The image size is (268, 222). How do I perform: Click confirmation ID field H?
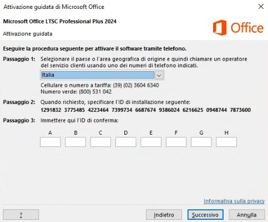coord(226,142)
